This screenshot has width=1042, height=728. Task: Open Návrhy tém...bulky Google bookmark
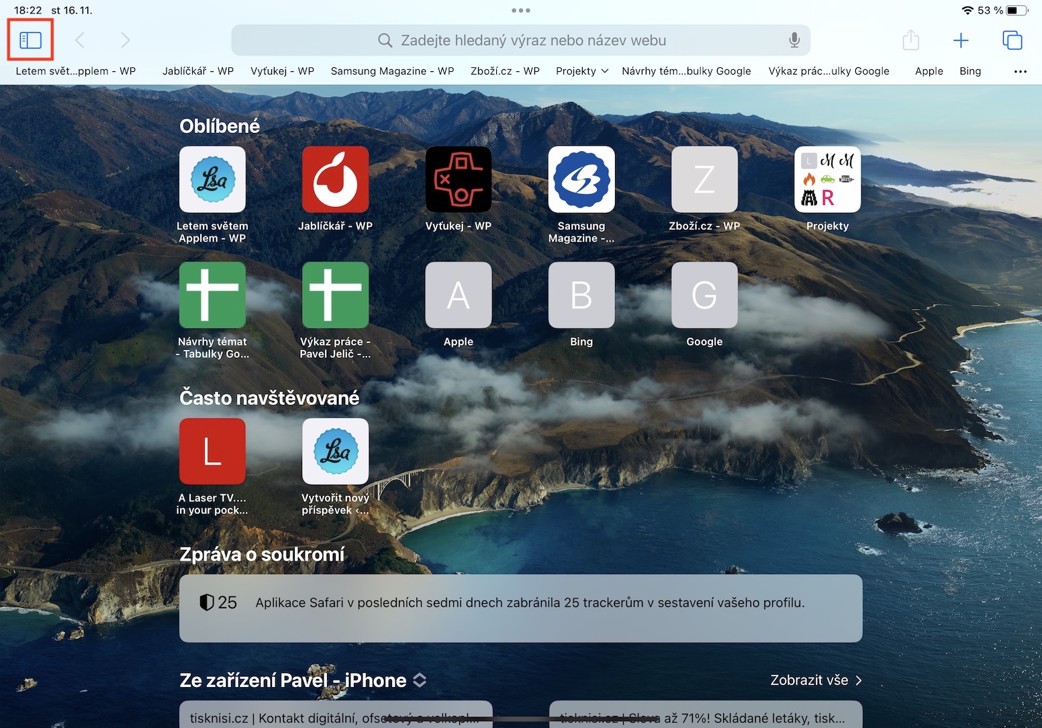[686, 71]
